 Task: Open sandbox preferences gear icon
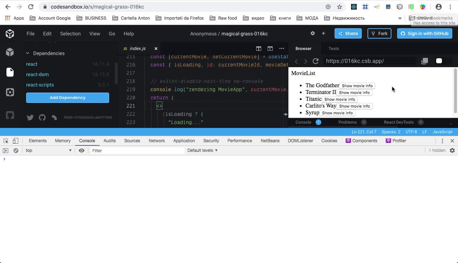point(313,33)
